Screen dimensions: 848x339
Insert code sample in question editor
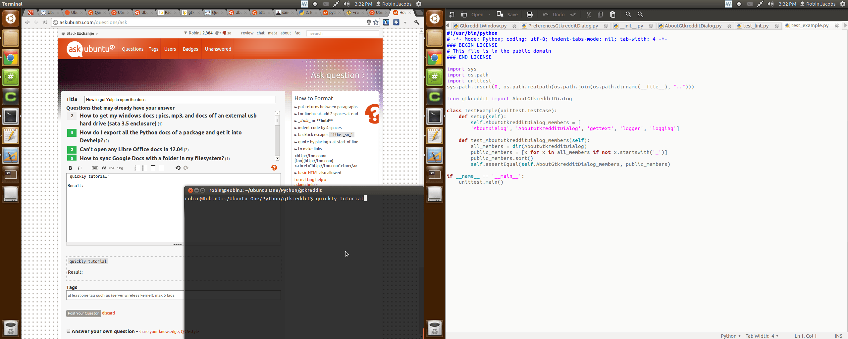pos(112,168)
